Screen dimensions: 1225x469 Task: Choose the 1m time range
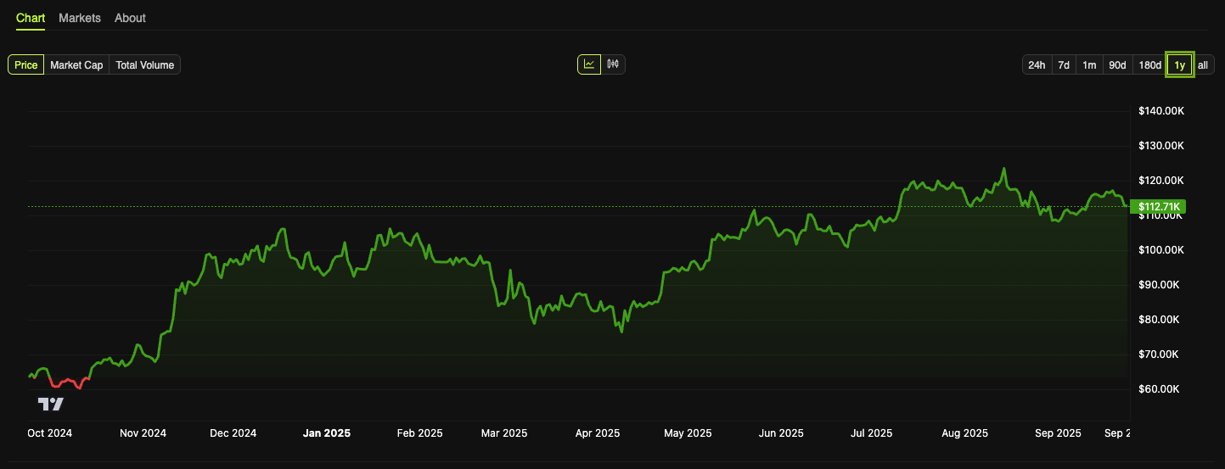pyautogui.click(x=1089, y=65)
